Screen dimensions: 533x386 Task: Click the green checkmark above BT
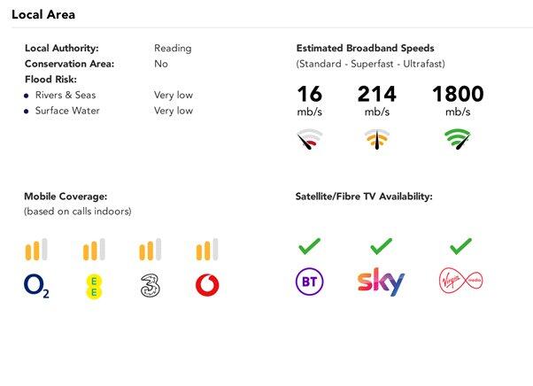pyautogui.click(x=310, y=245)
